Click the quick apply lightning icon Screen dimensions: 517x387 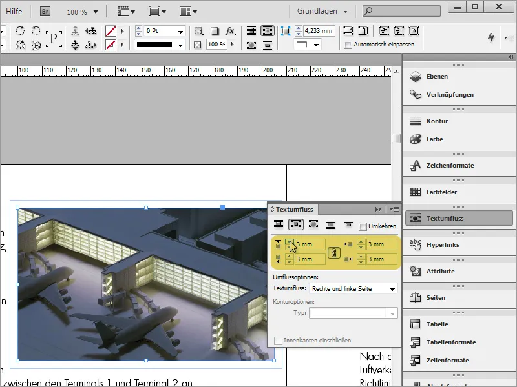[x=491, y=37]
